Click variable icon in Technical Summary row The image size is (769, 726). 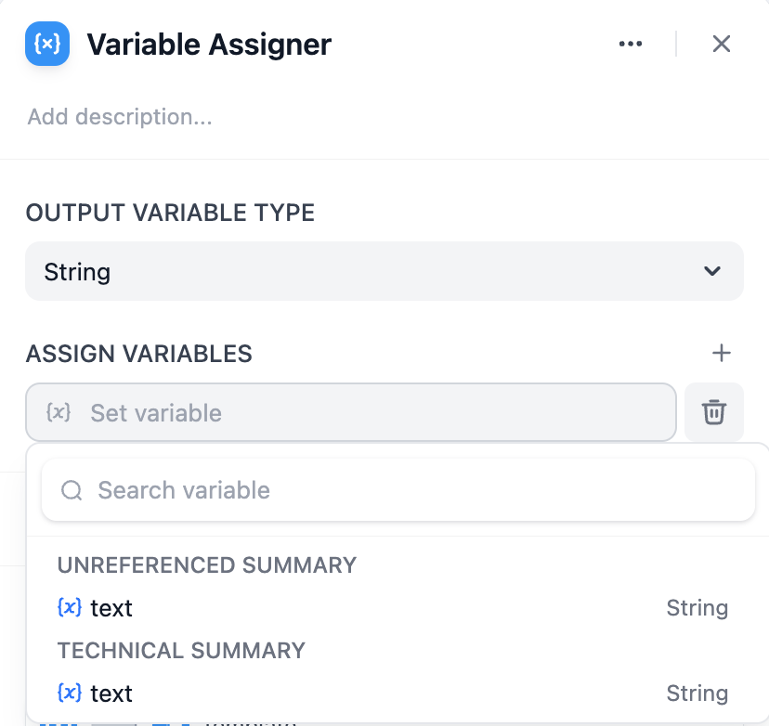[70, 694]
